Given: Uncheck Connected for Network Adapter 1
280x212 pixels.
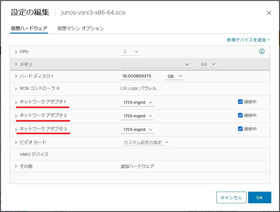Looking at the screenshot, I should [x=240, y=102].
